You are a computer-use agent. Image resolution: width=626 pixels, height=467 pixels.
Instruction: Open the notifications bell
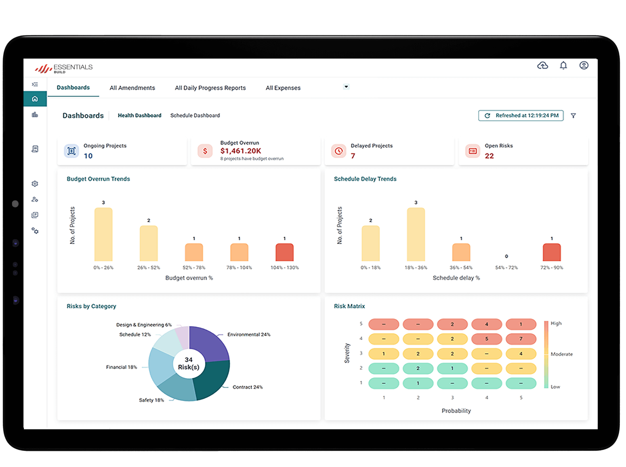[x=563, y=65]
